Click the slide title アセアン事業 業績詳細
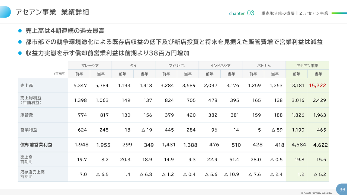Screen dimensions: 347x195 (x=52, y=12)
